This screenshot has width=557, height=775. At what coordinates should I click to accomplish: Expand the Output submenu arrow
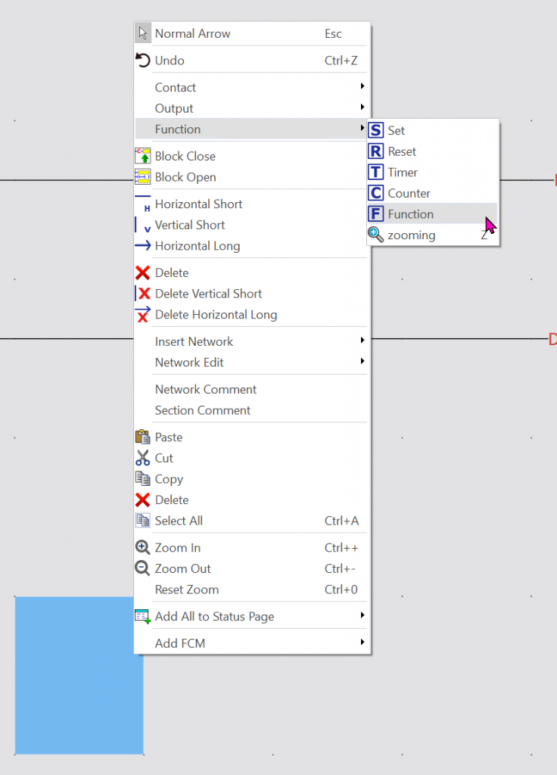coord(363,108)
